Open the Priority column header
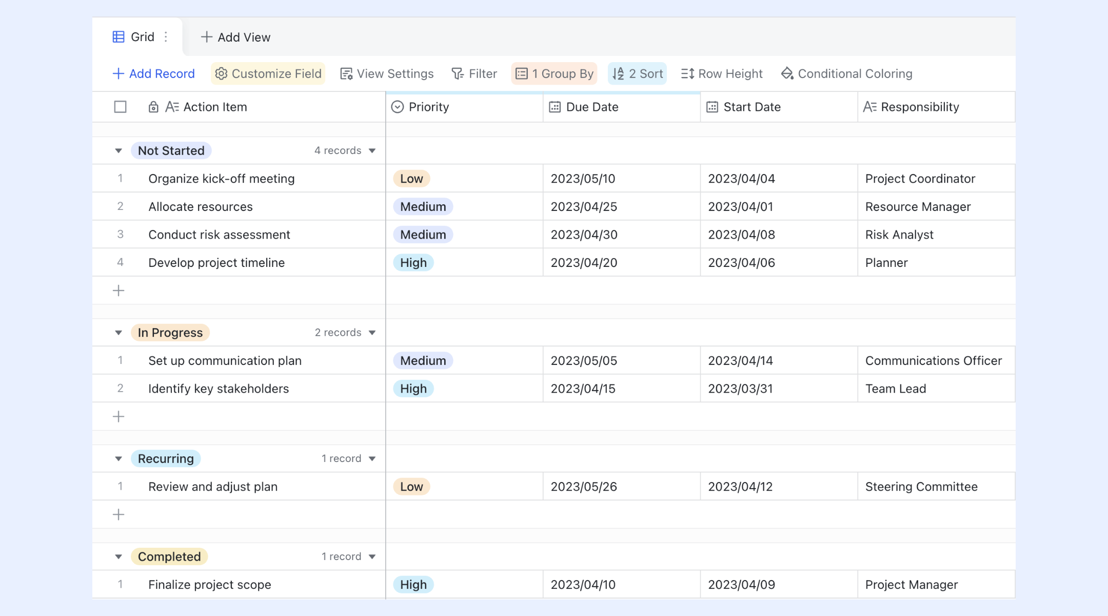Image resolution: width=1108 pixels, height=616 pixels. (x=464, y=107)
